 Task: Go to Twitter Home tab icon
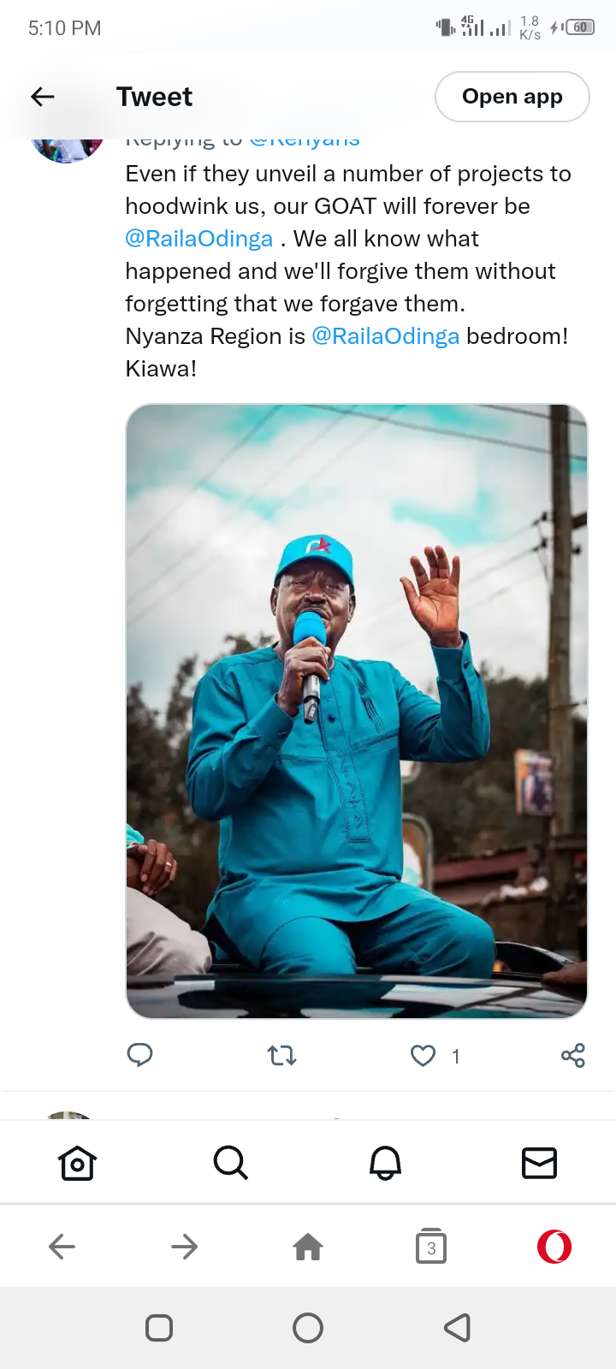tap(77, 1163)
